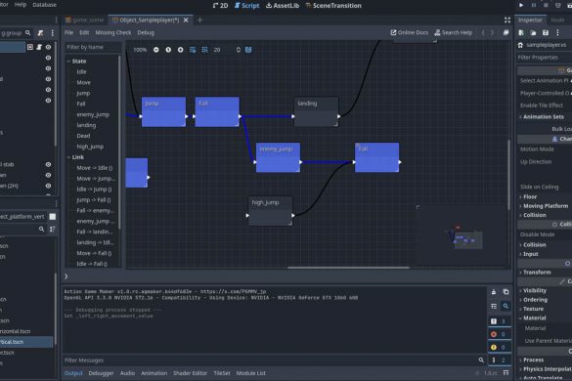Toggle error messages filter in output

(499, 334)
